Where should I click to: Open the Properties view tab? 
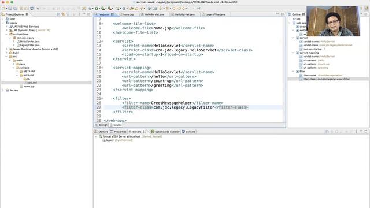tap(118, 132)
